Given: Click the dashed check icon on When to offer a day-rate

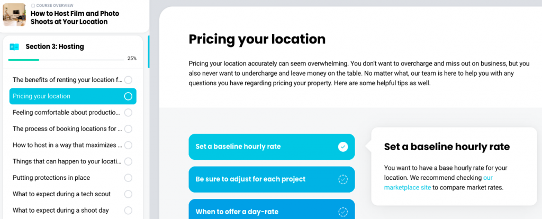Looking at the screenshot, I should 343,212.
